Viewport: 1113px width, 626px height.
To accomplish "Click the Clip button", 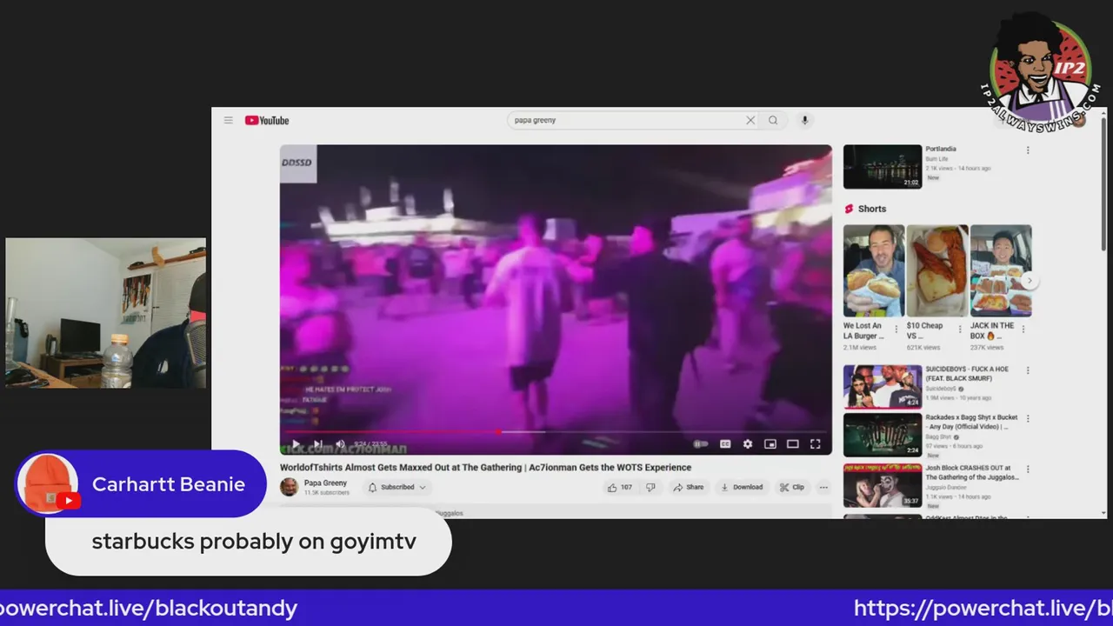I will [x=792, y=487].
